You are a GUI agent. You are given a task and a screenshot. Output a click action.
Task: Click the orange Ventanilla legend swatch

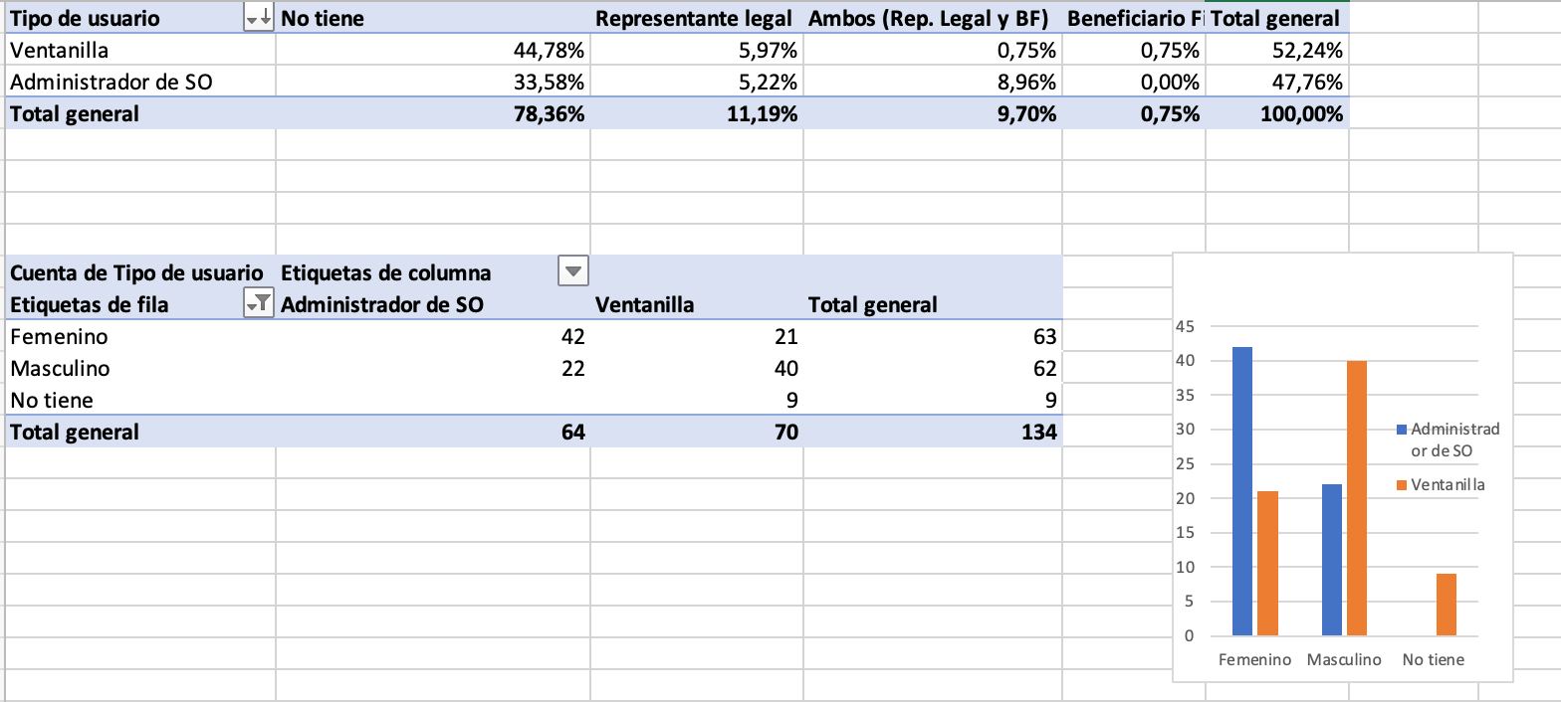pos(1402,485)
